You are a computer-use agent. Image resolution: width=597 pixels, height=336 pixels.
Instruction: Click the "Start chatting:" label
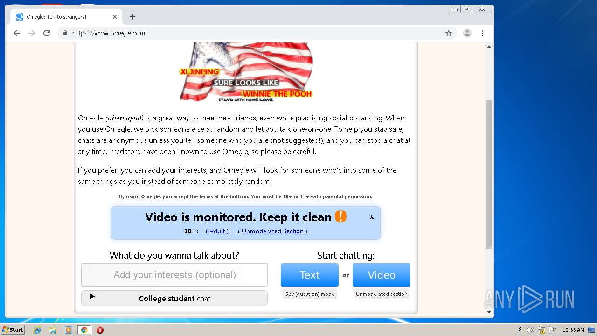tap(346, 255)
